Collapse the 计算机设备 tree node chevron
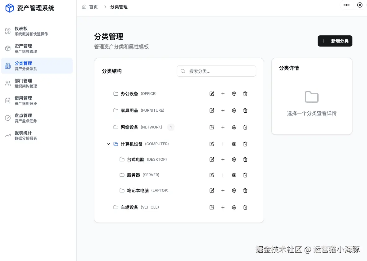The image size is (367, 261). click(108, 144)
